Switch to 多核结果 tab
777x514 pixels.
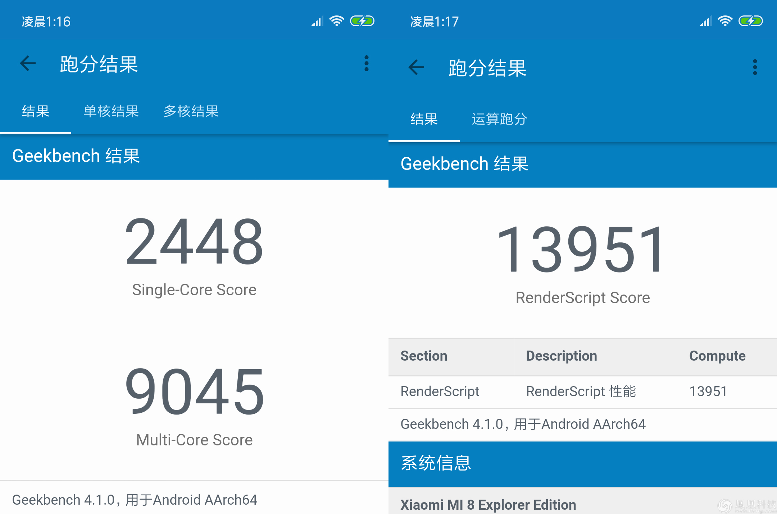(x=191, y=111)
